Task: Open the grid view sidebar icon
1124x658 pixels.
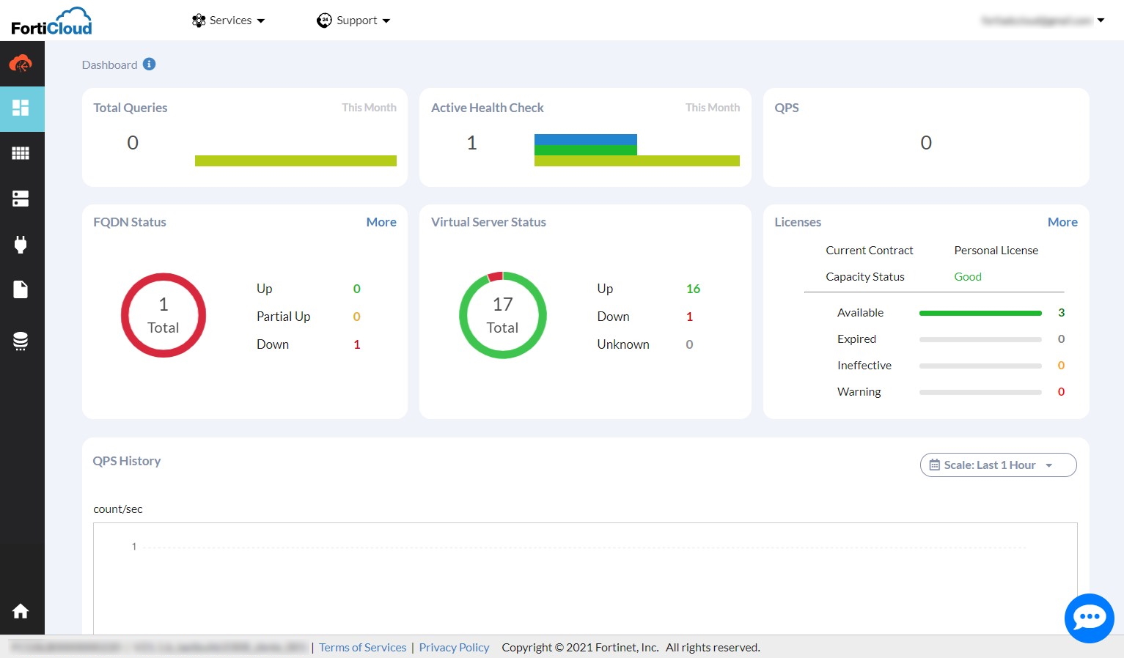Action: coord(22,152)
